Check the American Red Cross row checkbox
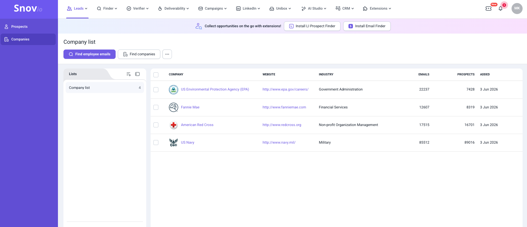 156,125
